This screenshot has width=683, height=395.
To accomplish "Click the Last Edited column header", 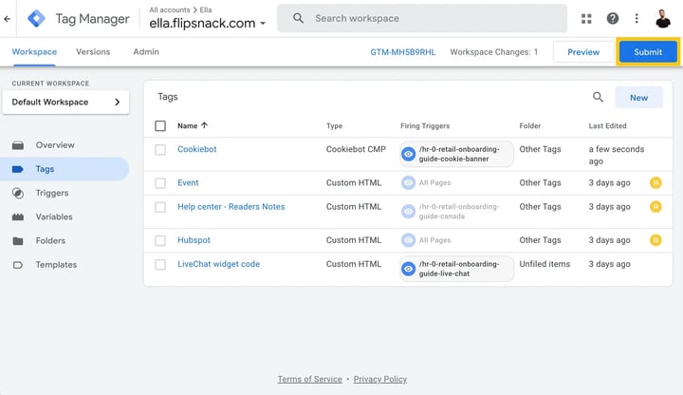I will 608,125.
